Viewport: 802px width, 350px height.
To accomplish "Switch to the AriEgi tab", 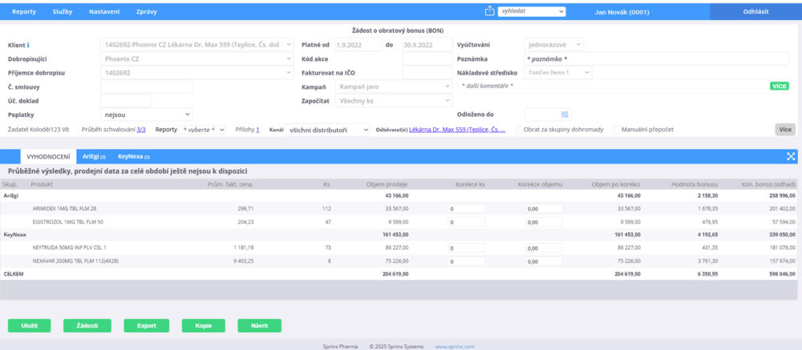I will 94,156.
